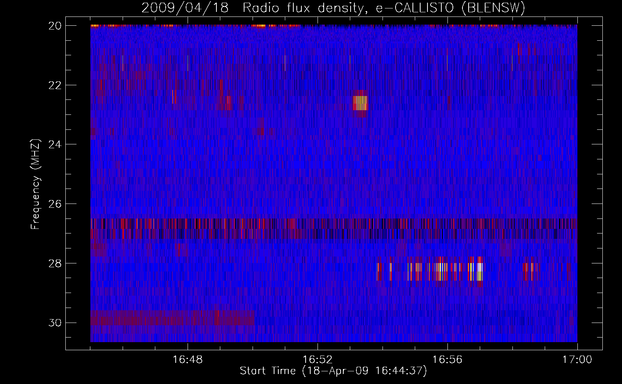Click the 'Frequency (MHZ)' axis label
Image resolution: width=622 pixels, height=384 pixels.
(x=35, y=184)
